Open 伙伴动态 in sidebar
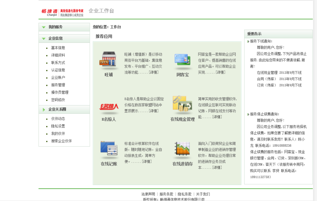This screenshot has width=317, height=201. (x=58, y=119)
